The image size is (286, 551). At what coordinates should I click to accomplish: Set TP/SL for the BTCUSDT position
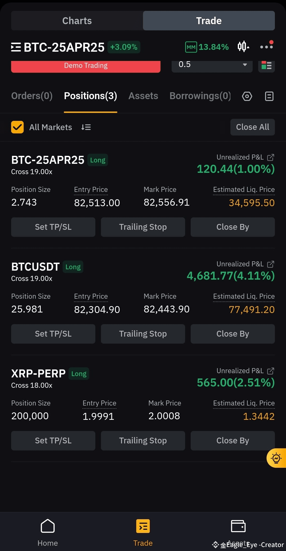(53, 334)
